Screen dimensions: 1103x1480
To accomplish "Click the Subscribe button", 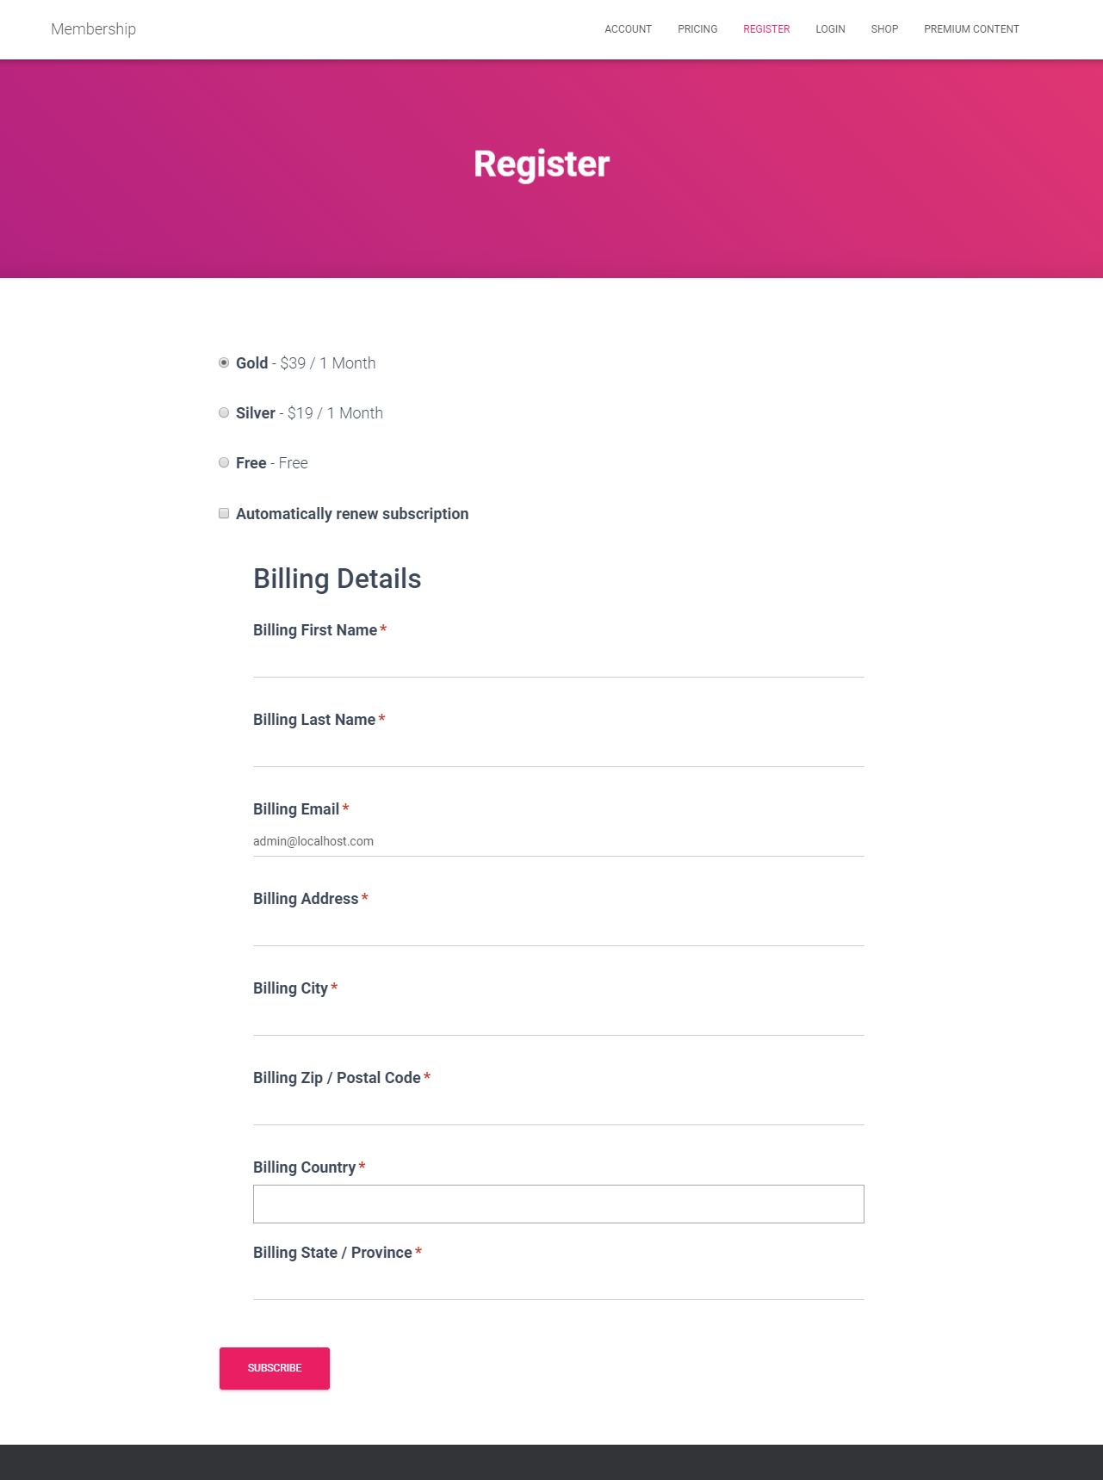I will pos(275,1368).
